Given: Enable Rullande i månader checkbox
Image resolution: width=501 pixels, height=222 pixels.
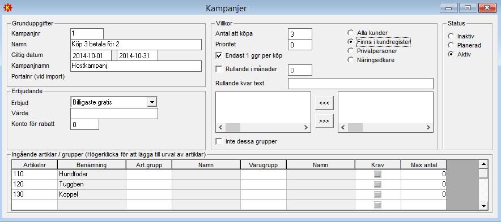Looking at the screenshot, I should (219, 69).
